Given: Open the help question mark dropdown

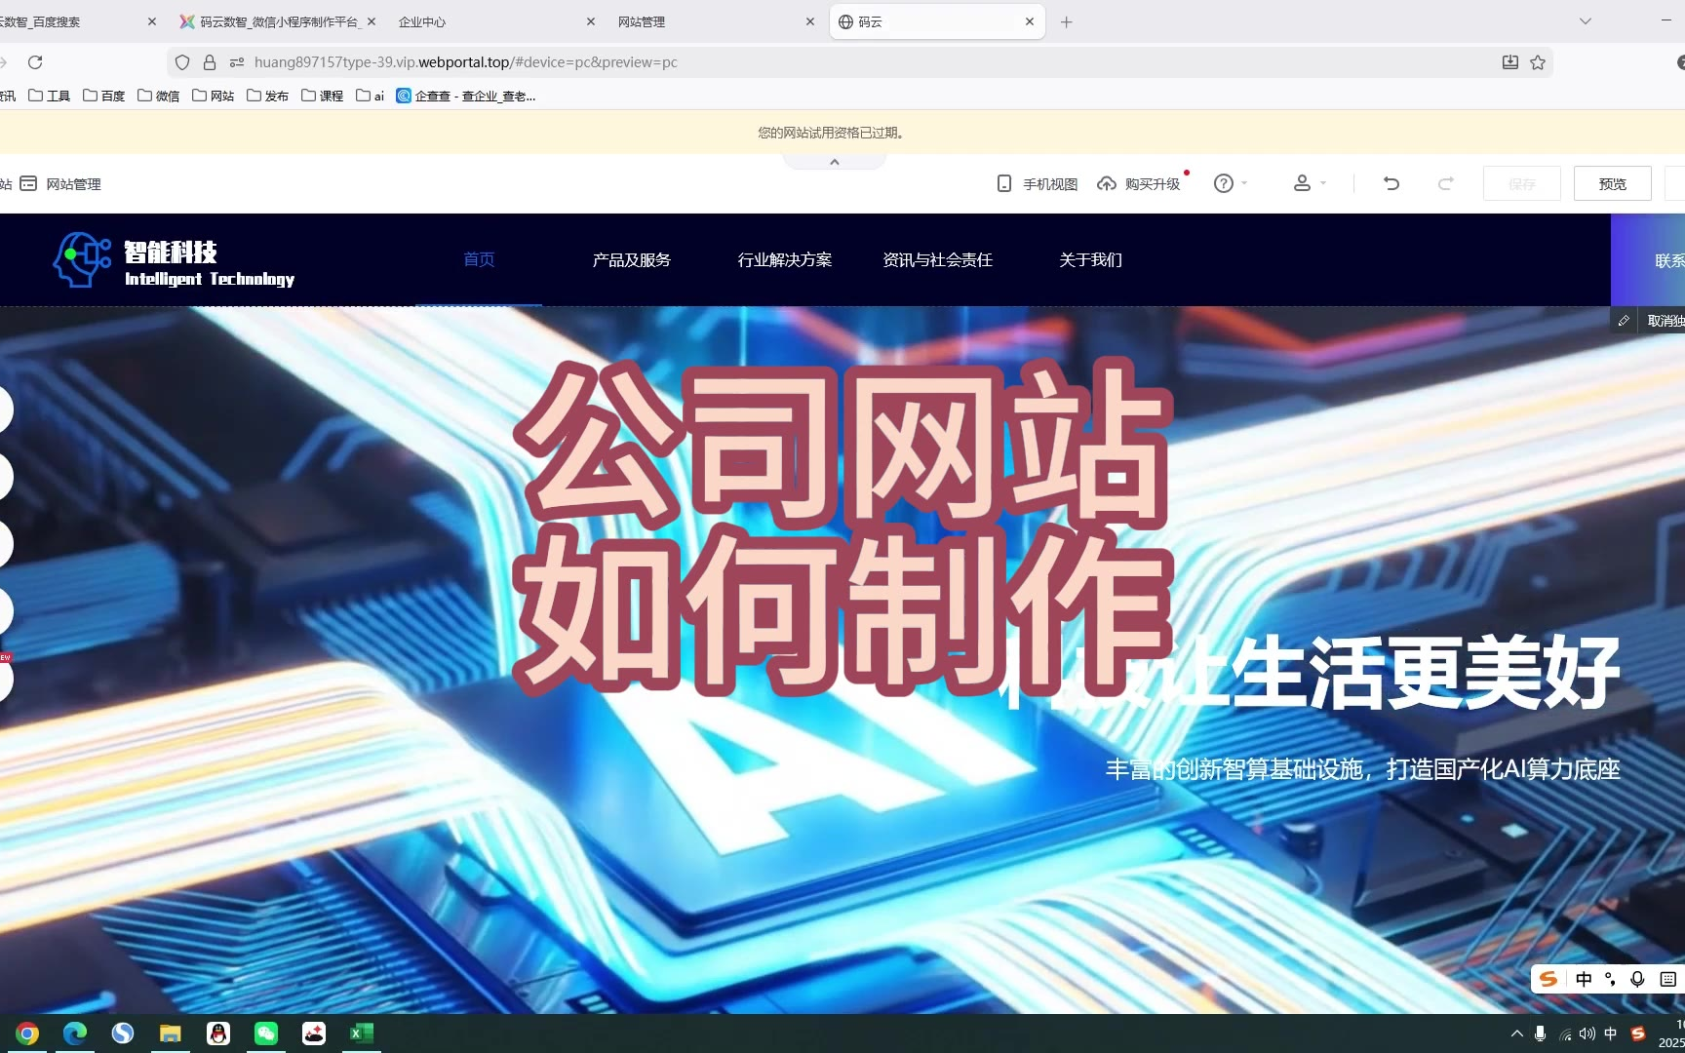Looking at the screenshot, I should pyautogui.click(x=1230, y=183).
